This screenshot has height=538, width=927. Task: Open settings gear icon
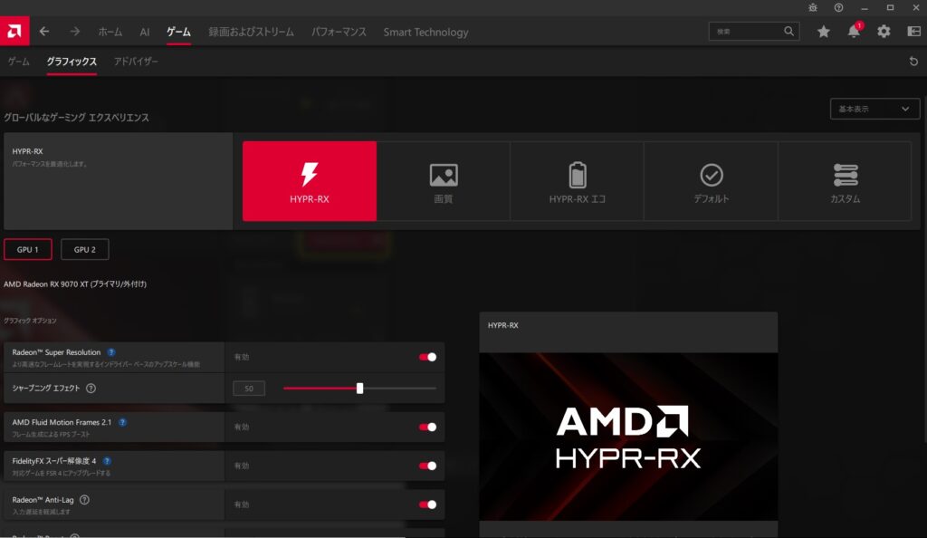click(x=884, y=32)
